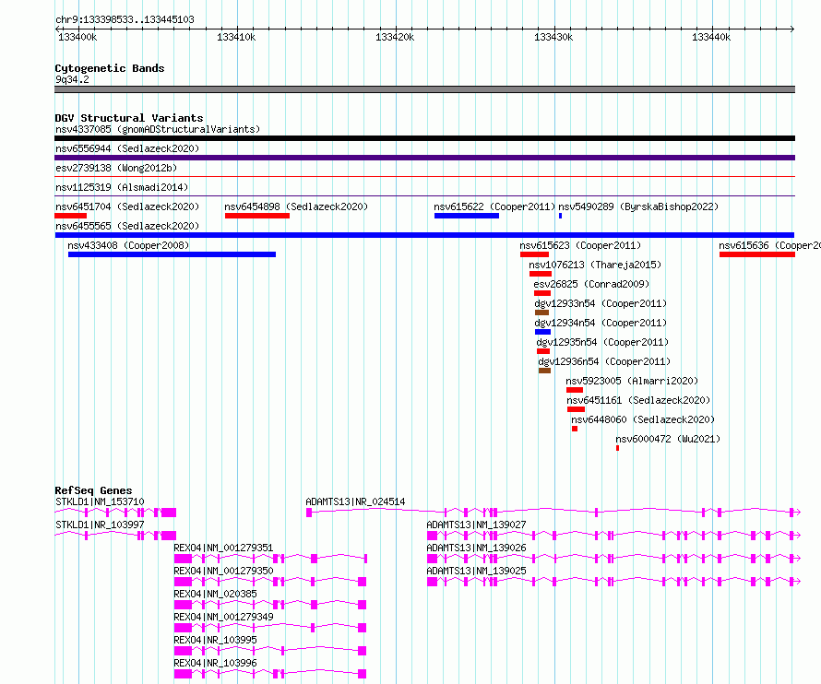Select the red bar under nsv1076213

541,274
